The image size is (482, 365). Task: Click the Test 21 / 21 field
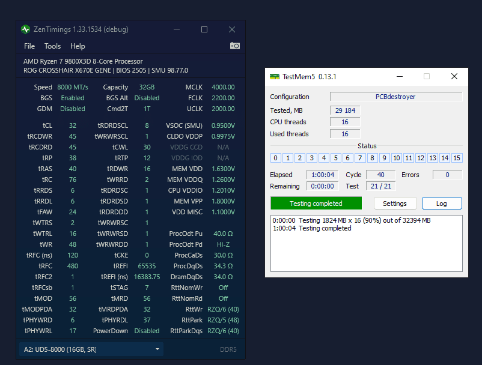pyautogui.click(x=381, y=186)
